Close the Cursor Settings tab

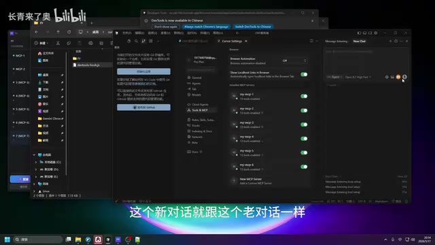[x=246, y=41]
